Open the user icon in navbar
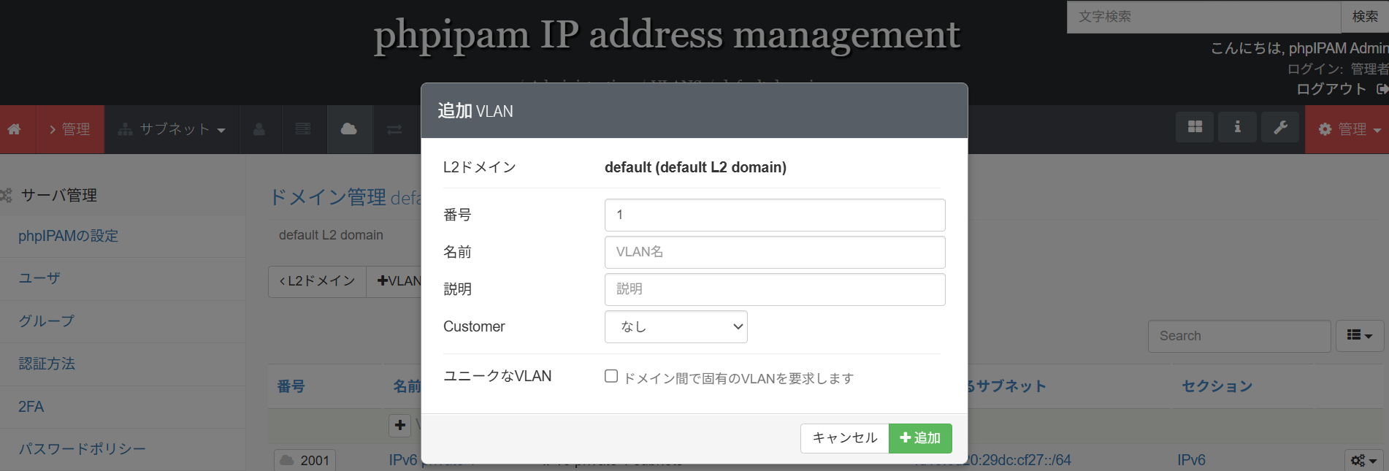Screen dimensions: 1389x471 259,129
